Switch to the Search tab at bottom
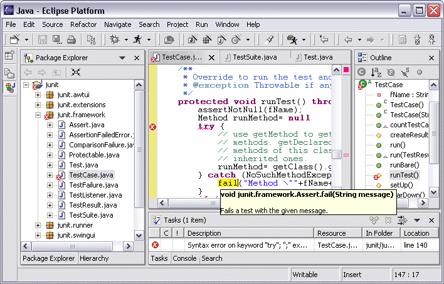444x284 pixels. pos(212,258)
